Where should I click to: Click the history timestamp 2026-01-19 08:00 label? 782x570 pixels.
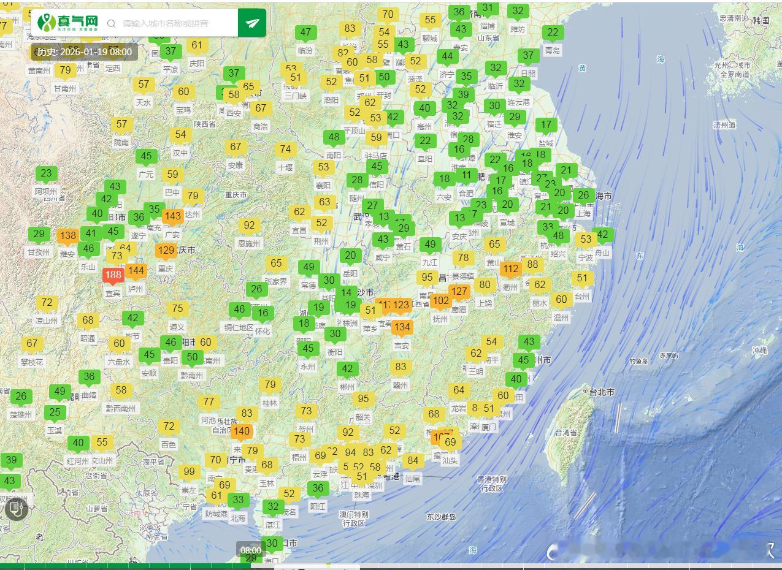coord(84,52)
